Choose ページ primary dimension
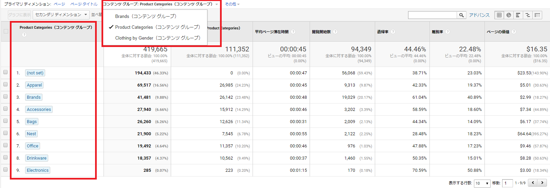Image resolution: width=550 pixels, height=188 pixels. (x=59, y=4)
